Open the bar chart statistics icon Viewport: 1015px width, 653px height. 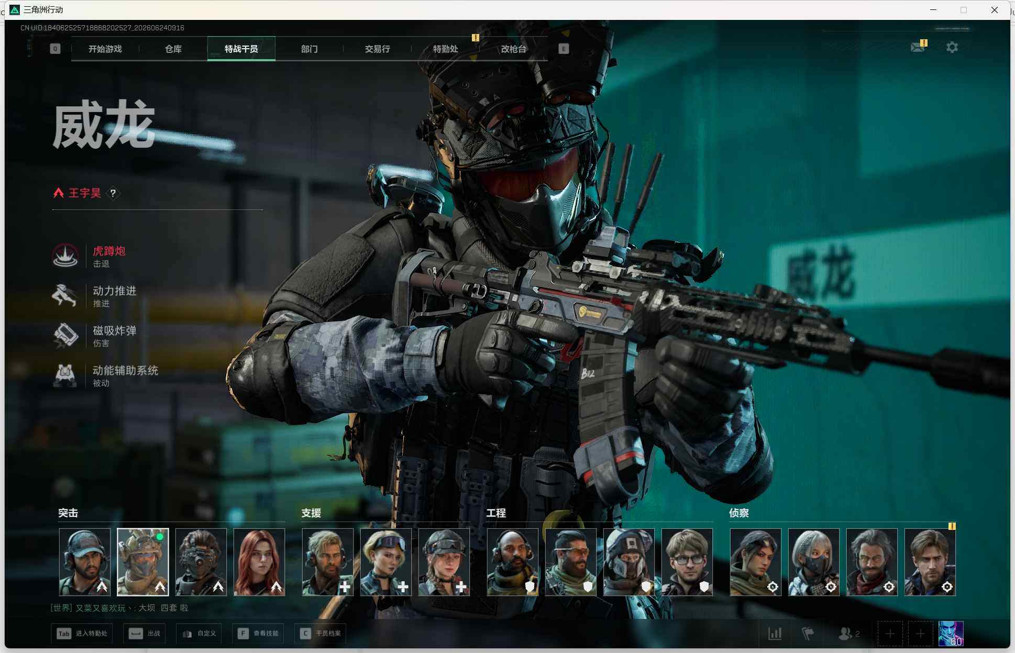(x=775, y=634)
